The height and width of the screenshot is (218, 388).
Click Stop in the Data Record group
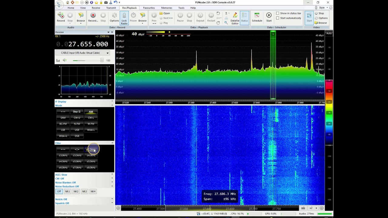(103, 17)
